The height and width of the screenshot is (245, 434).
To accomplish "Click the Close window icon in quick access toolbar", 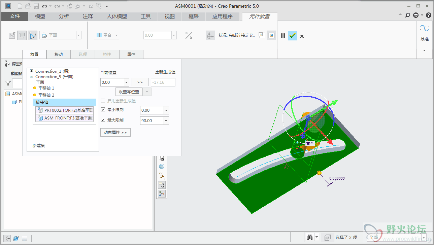I will pyautogui.click(x=90, y=6).
